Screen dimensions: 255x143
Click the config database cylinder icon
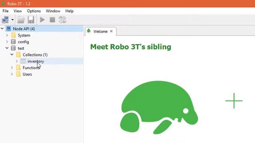13,42
